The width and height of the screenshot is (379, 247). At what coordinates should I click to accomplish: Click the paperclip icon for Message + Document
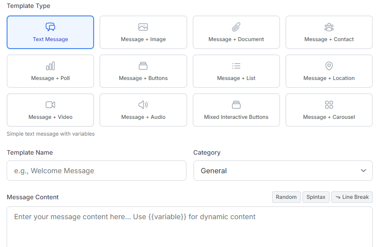[x=236, y=27]
